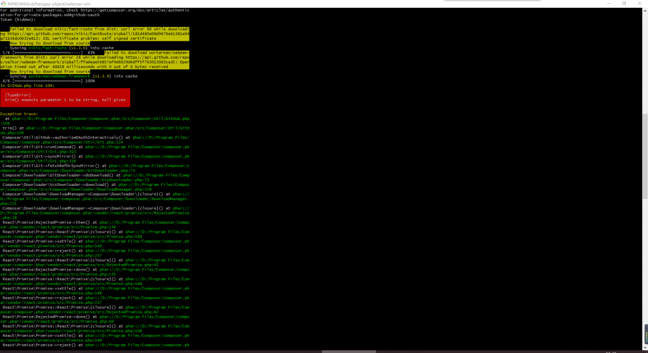The image size is (648, 353).
Task: Click the red '[TypeError]' label
Action: point(18,95)
